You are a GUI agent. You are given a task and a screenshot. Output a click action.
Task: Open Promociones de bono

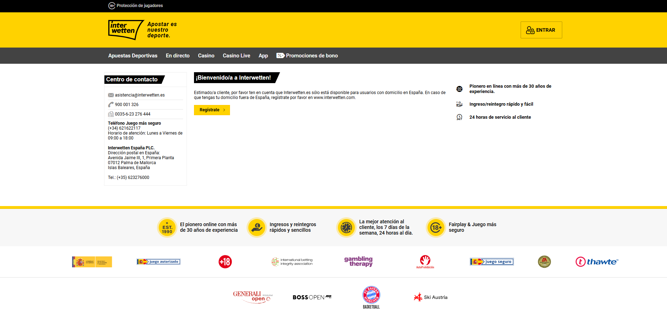(312, 56)
